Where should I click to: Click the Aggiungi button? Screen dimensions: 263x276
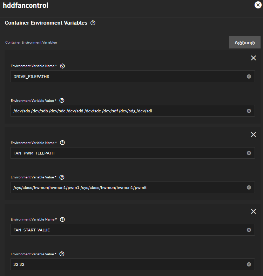click(244, 42)
